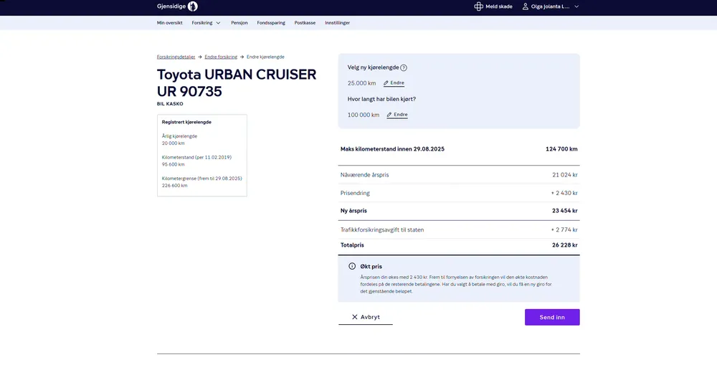Expand the account menu chevron by Olga Jolanta

(576, 6)
